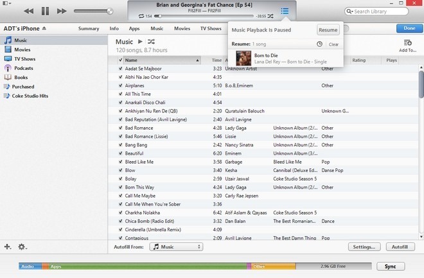Open the Music tab
Screen dimensions: 424x278
(157, 28)
